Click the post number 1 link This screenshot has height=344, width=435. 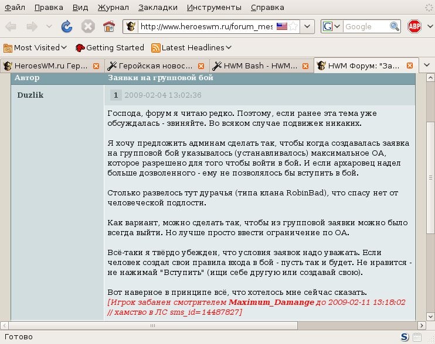(x=115, y=95)
